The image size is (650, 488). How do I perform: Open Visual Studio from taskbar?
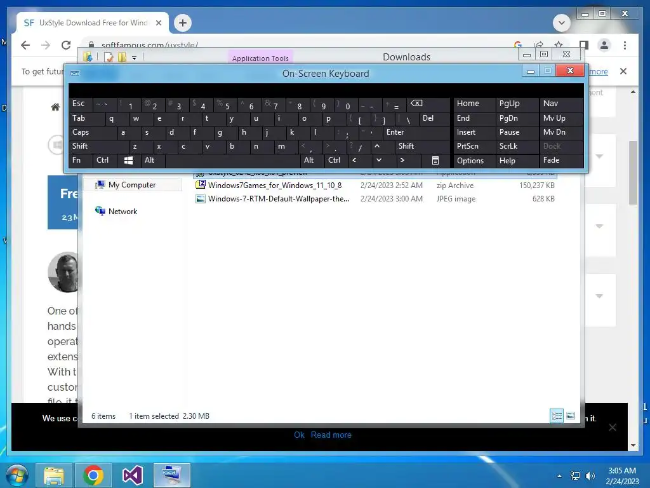133,475
